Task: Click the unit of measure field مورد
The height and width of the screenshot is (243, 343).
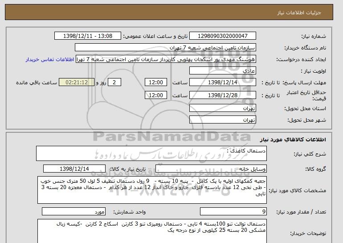Action: [x=73, y=212]
